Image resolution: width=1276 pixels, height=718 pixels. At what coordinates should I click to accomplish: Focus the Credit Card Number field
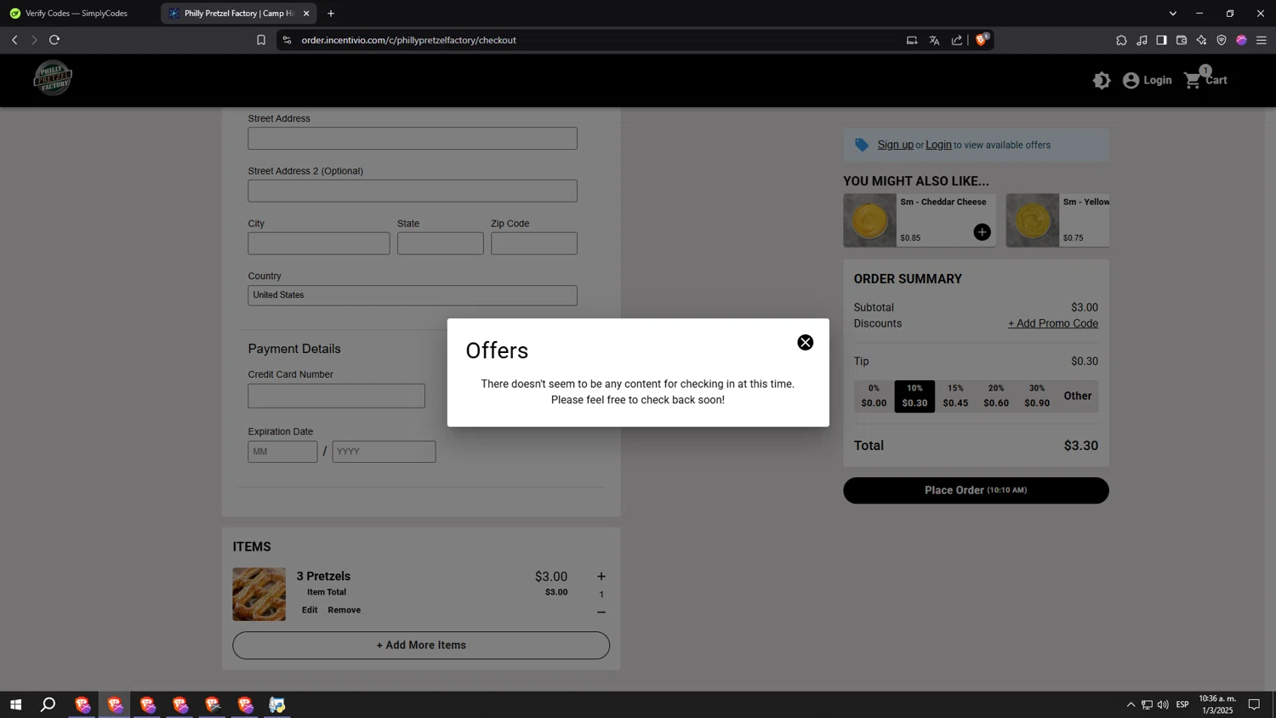(x=337, y=396)
